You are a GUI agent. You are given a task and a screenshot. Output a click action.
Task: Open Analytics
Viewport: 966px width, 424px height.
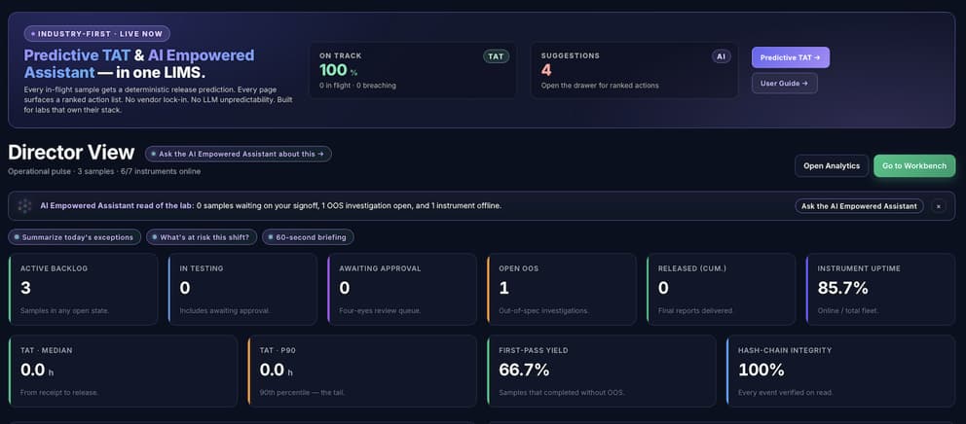coord(832,166)
